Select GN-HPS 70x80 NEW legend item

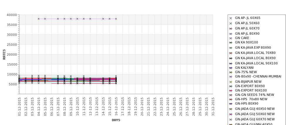(251, 99)
